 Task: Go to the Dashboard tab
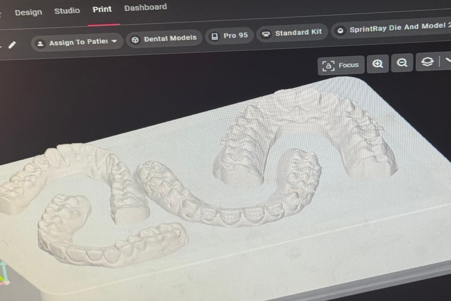coord(145,8)
